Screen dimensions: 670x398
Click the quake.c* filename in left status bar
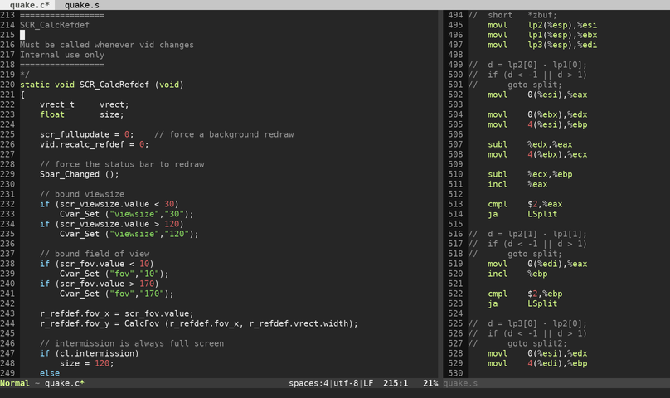point(65,383)
